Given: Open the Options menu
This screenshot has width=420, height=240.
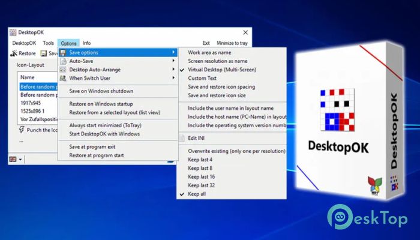Looking at the screenshot, I should tap(68, 43).
